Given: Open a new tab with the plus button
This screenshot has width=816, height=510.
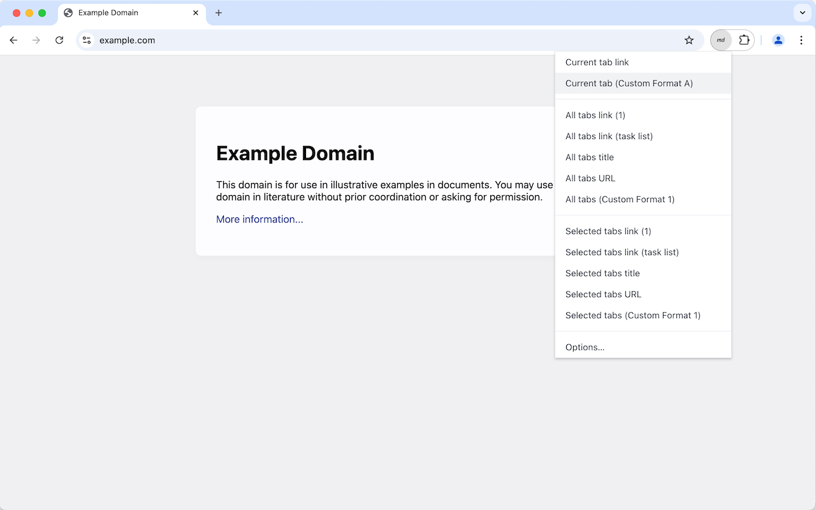Looking at the screenshot, I should (219, 13).
